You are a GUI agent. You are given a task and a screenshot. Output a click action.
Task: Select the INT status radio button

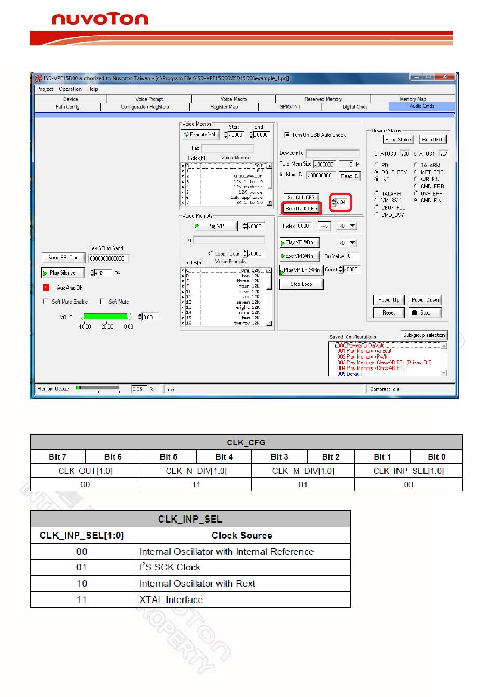[376, 180]
